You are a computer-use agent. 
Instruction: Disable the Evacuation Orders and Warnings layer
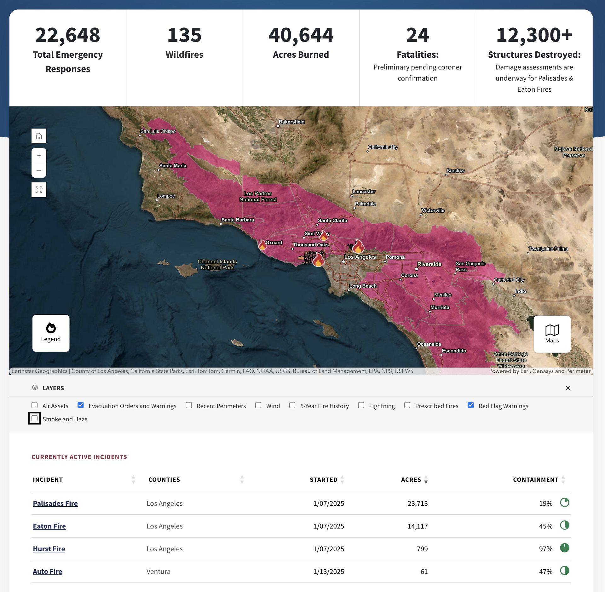(x=81, y=405)
